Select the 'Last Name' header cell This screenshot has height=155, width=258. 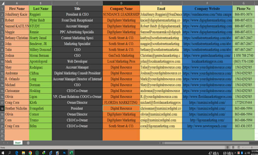pos(41,9)
